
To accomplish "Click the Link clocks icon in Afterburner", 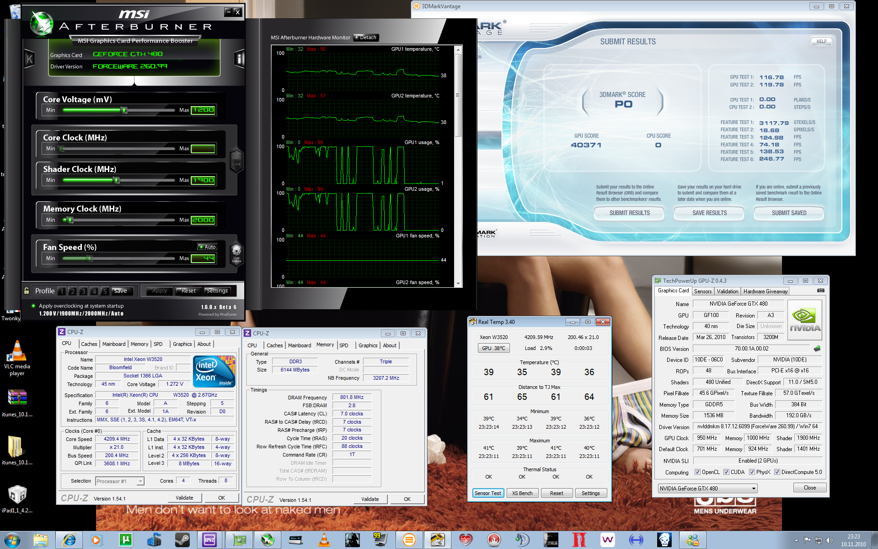I will 236,161.
